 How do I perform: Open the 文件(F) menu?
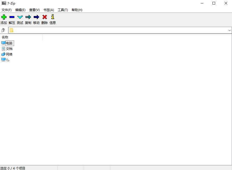7,10
